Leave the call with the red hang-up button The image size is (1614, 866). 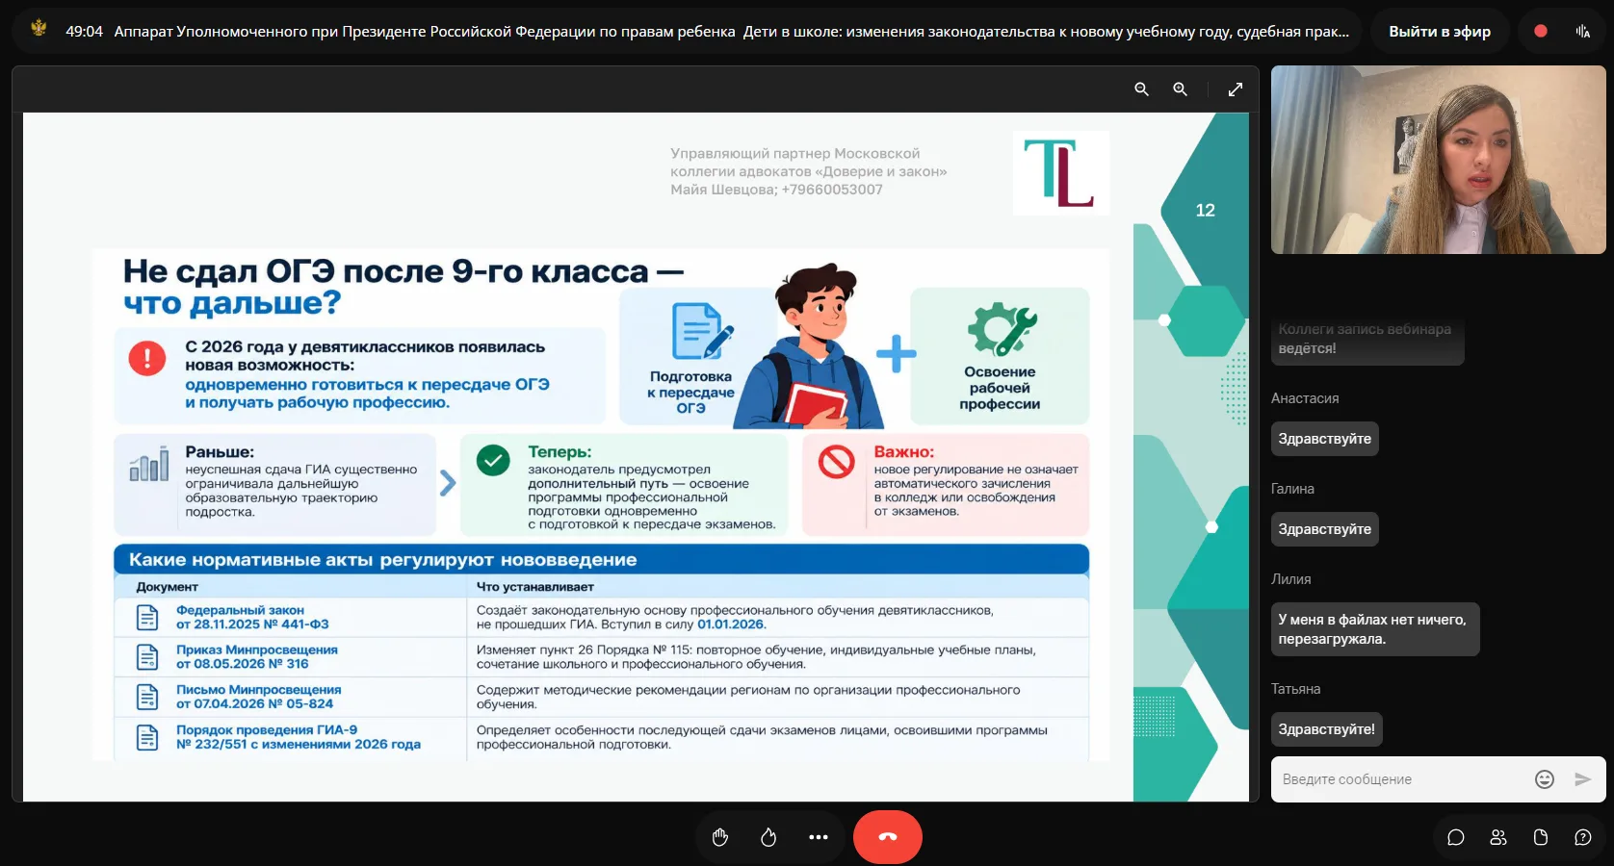click(x=888, y=837)
